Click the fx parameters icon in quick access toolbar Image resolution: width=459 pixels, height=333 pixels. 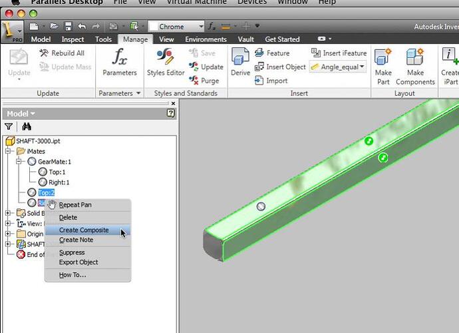point(212,27)
